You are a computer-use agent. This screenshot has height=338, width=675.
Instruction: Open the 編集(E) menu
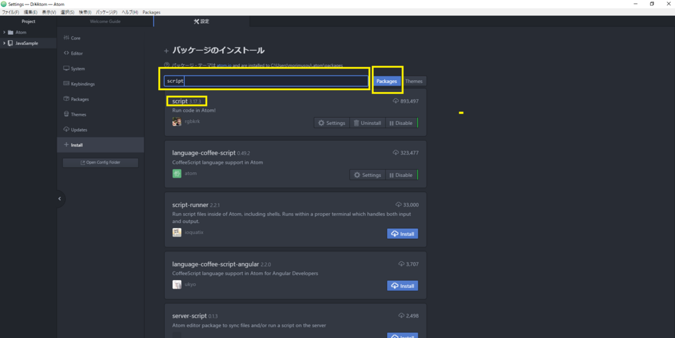[x=30, y=12]
